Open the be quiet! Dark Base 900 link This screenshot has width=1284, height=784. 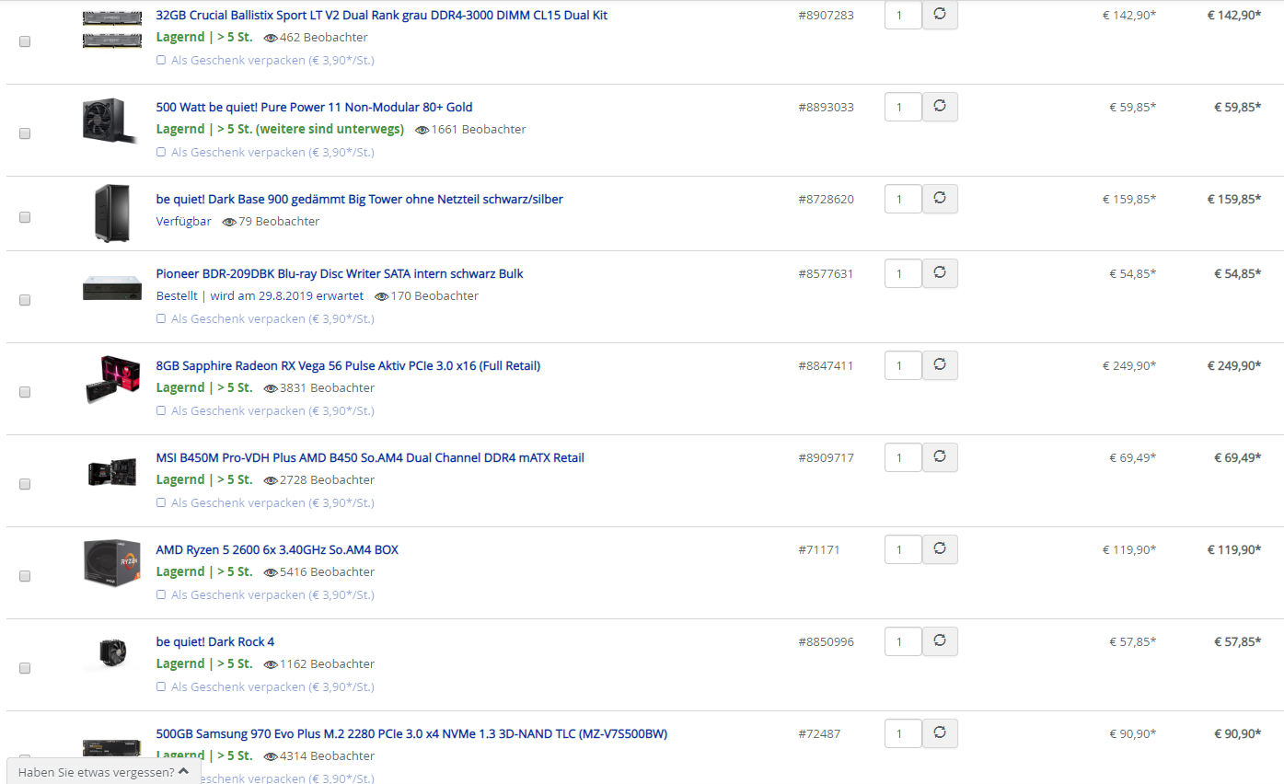point(359,200)
